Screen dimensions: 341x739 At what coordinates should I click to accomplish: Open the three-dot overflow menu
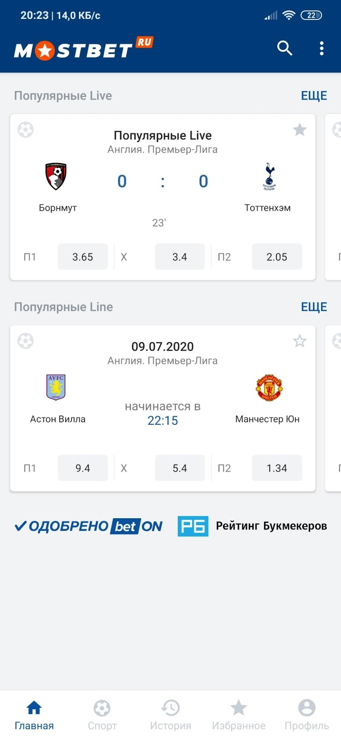(x=322, y=48)
